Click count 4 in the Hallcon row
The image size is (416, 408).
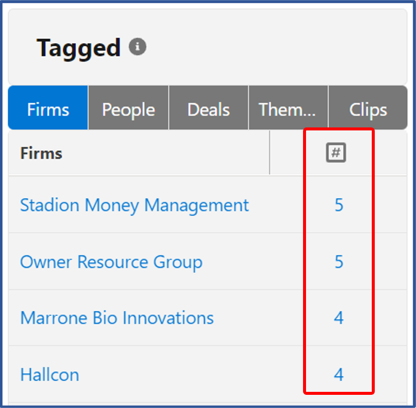tap(339, 374)
